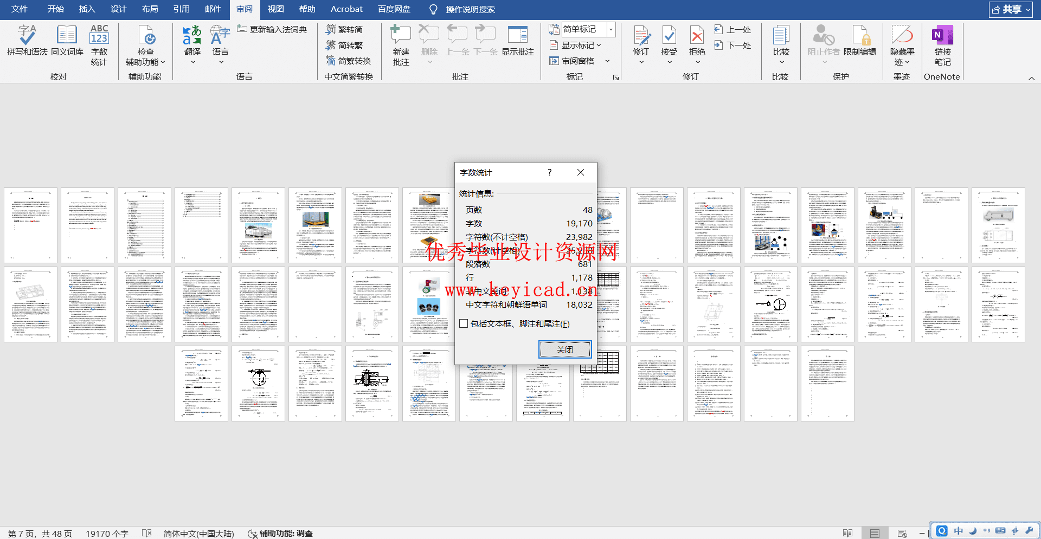Open Spelling and Grammar check (拼写和语法)
Screen dimensions: 1041x539
pyautogui.click(x=27, y=41)
